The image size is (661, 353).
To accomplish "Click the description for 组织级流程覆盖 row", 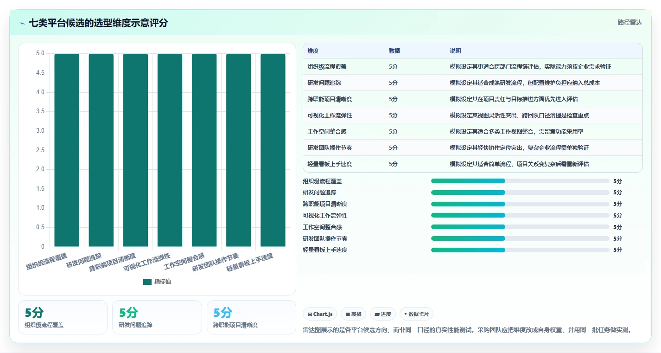I will [530, 67].
